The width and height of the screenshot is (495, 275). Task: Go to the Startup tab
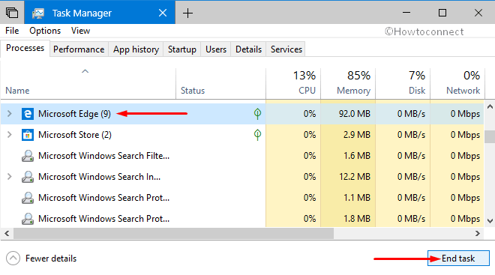(x=182, y=49)
